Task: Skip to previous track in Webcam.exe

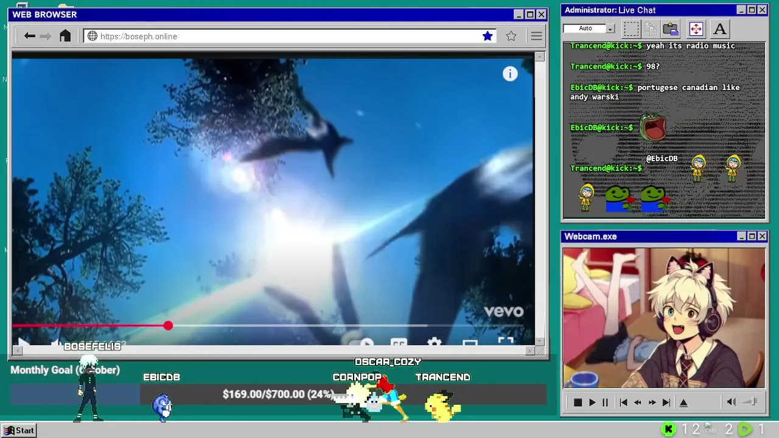Action: coord(623,402)
